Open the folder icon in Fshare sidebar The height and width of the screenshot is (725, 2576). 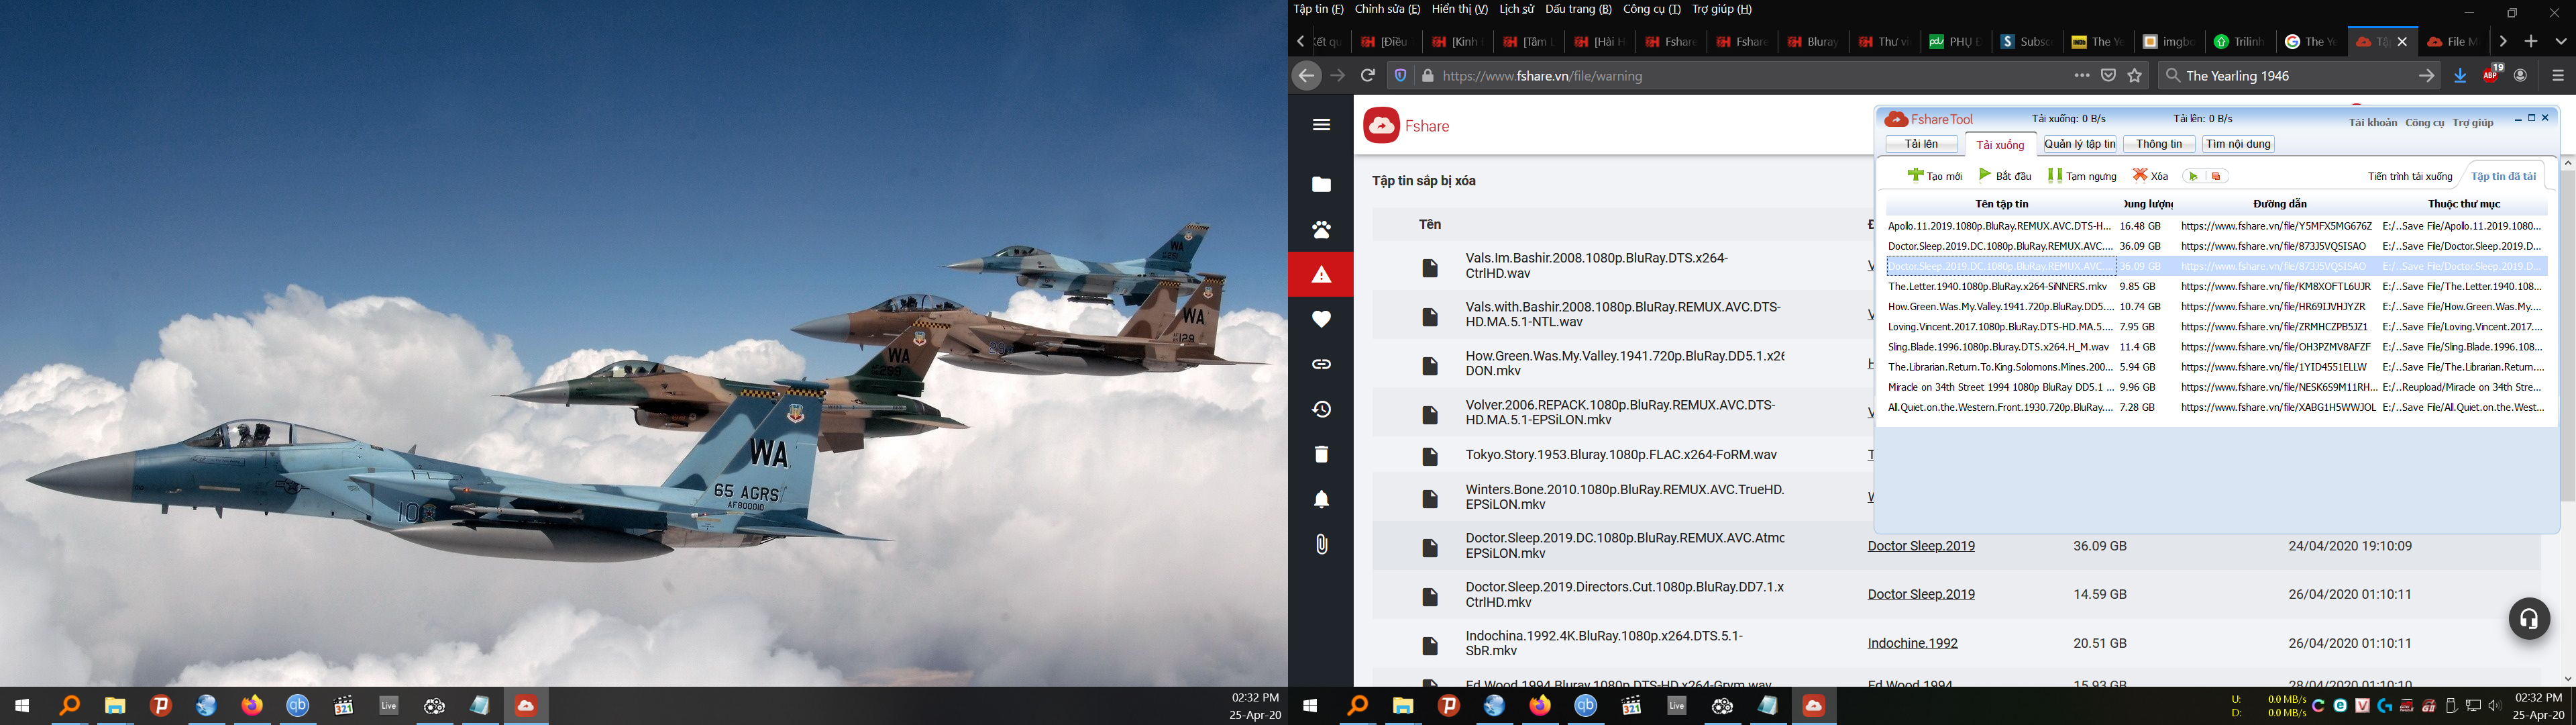1321,184
